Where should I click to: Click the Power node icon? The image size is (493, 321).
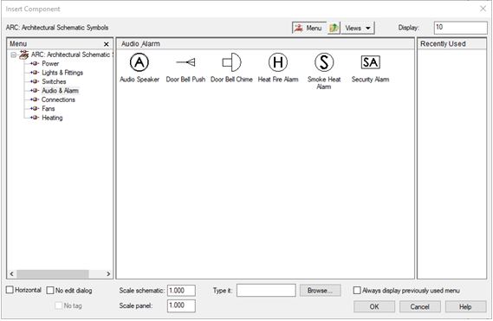pyautogui.click(x=35, y=64)
